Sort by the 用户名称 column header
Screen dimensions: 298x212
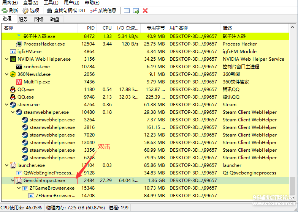point(193,28)
